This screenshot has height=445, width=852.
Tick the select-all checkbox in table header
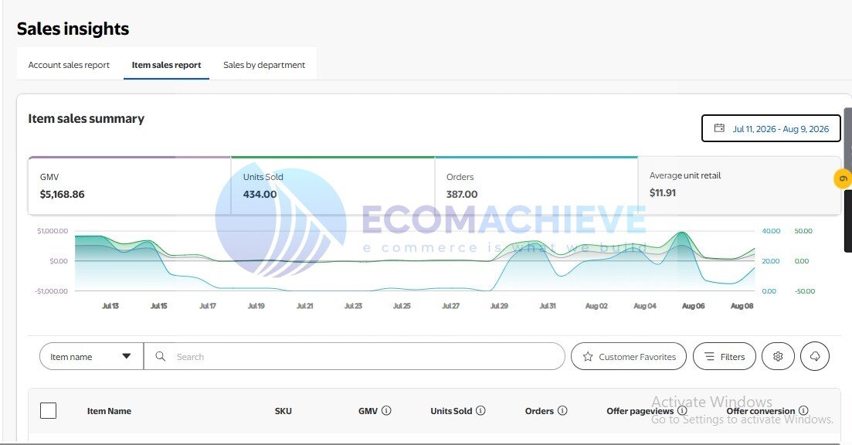[49, 411]
